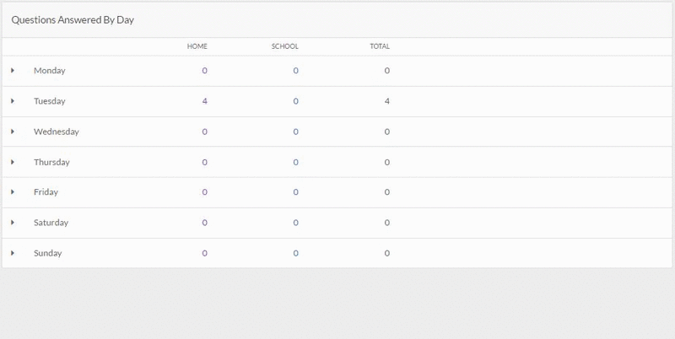Click the SCHOOL column header

click(284, 46)
